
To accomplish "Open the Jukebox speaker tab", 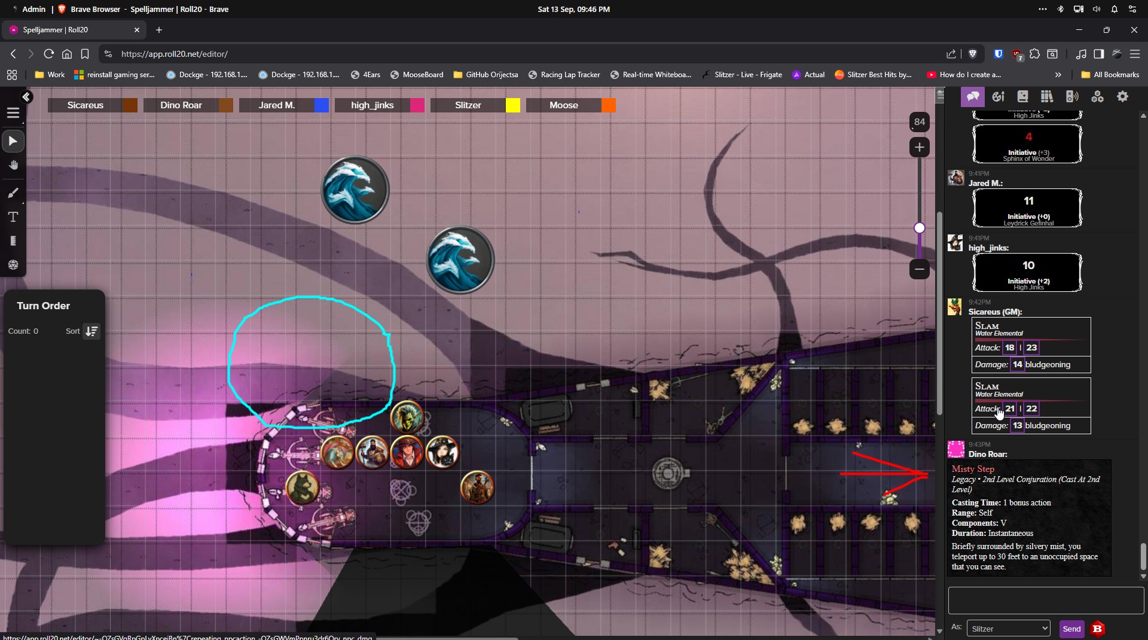I will [x=1072, y=96].
